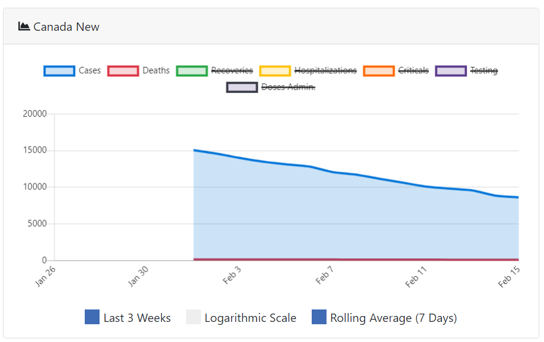Show Testing by clicking its legend label
The height and width of the screenshot is (342, 544).
[x=484, y=70]
